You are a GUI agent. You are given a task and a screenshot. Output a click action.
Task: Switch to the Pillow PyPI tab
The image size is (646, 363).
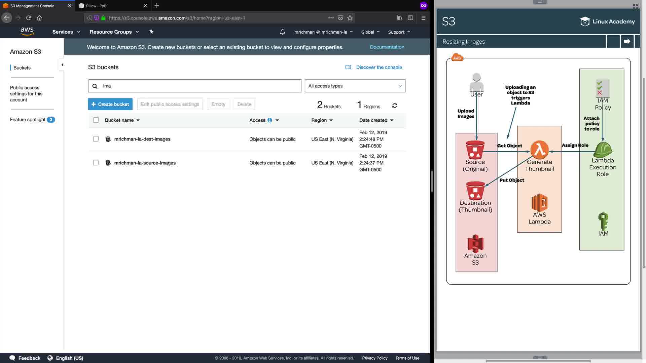[x=111, y=6]
